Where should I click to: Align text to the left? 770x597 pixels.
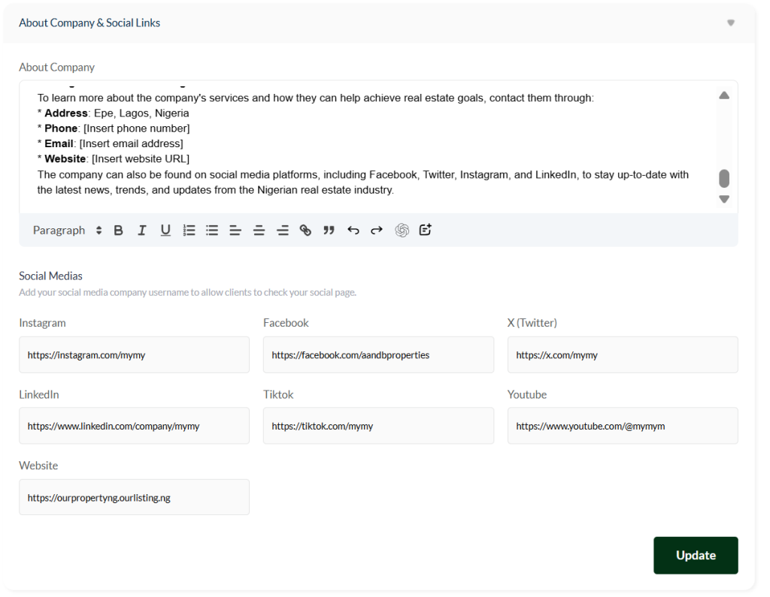(x=235, y=231)
